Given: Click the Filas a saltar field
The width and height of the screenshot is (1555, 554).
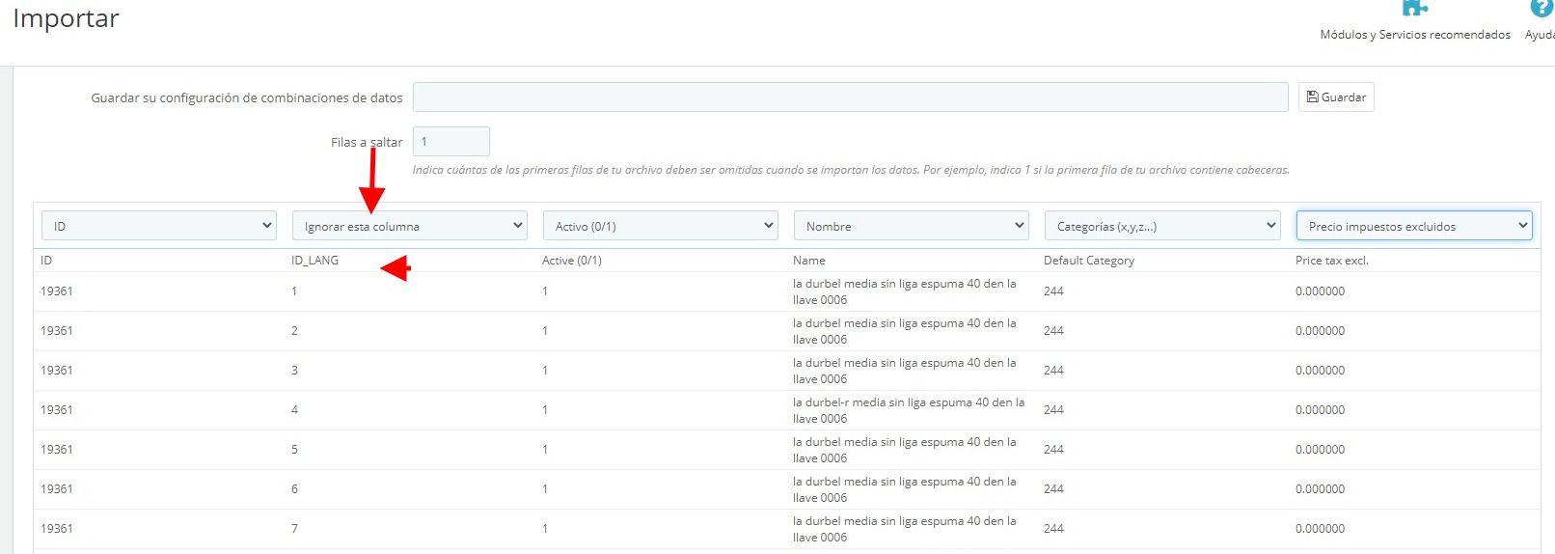Looking at the screenshot, I should pos(450,142).
